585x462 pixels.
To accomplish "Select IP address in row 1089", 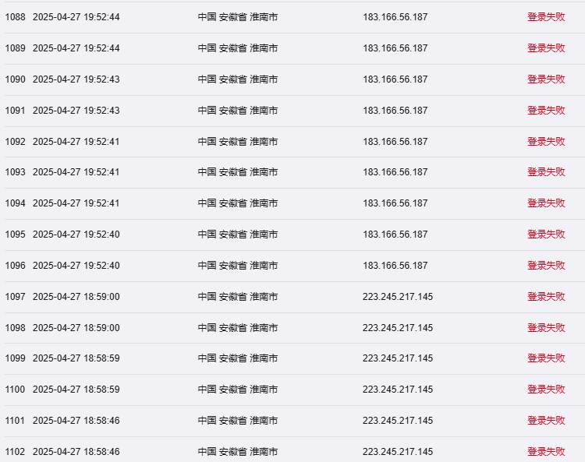I will 395,48.
